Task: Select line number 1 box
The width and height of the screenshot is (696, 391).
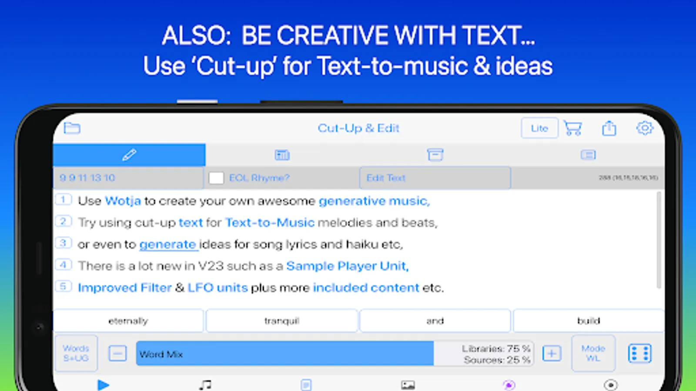Action: 63,199
